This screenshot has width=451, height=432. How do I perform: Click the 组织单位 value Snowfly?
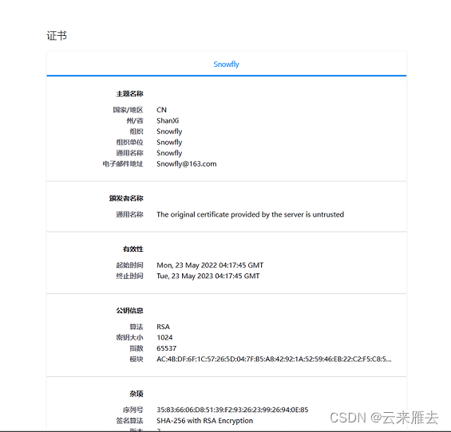tap(169, 143)
